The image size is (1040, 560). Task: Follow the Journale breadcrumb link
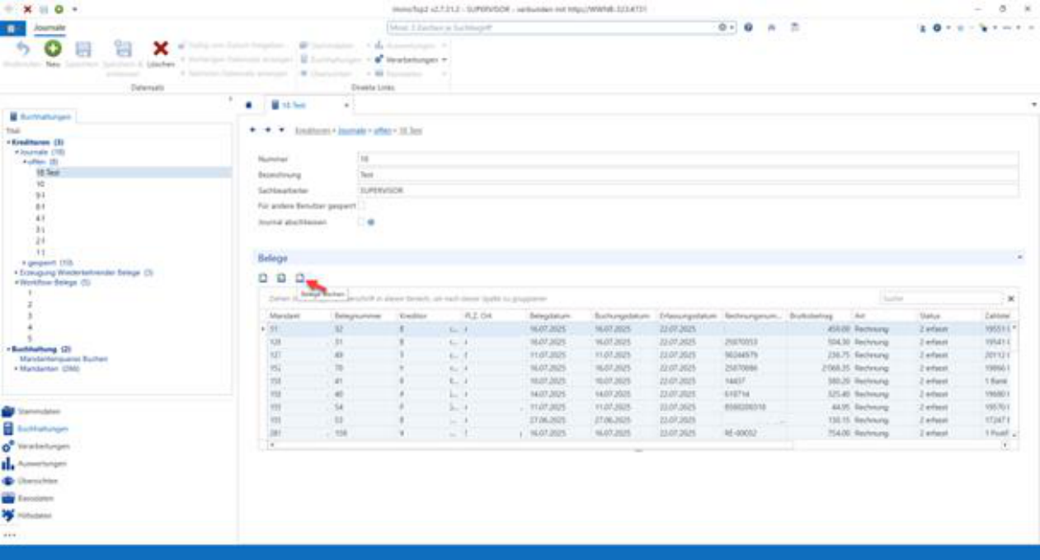tap(351, 130)
